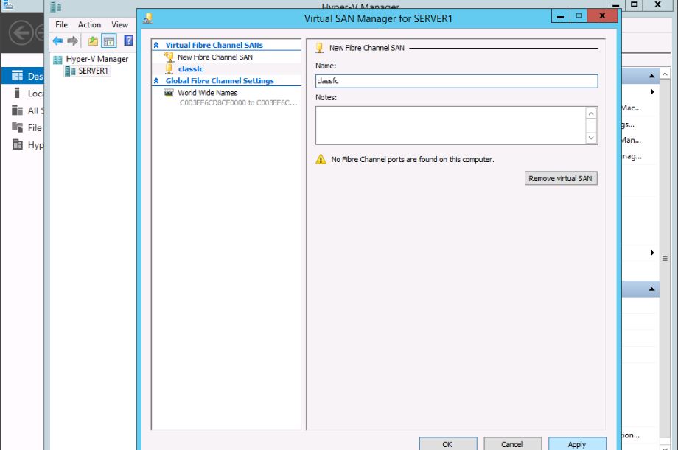Click the Remove virtual SAN button
Image resolution: width=678 pixels, height=450 pixels.
coord(560,178)
